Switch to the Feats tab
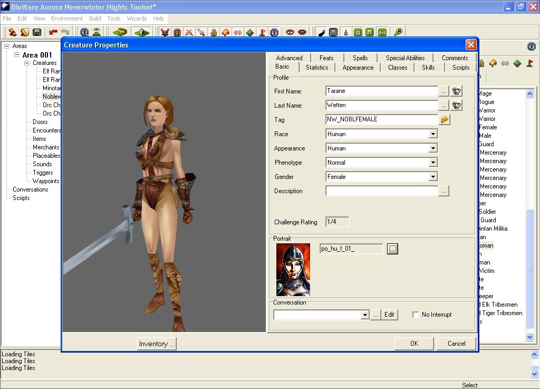The height and width of the screenshot is (389, 540). pyautogui.click(x=326, y=58)
